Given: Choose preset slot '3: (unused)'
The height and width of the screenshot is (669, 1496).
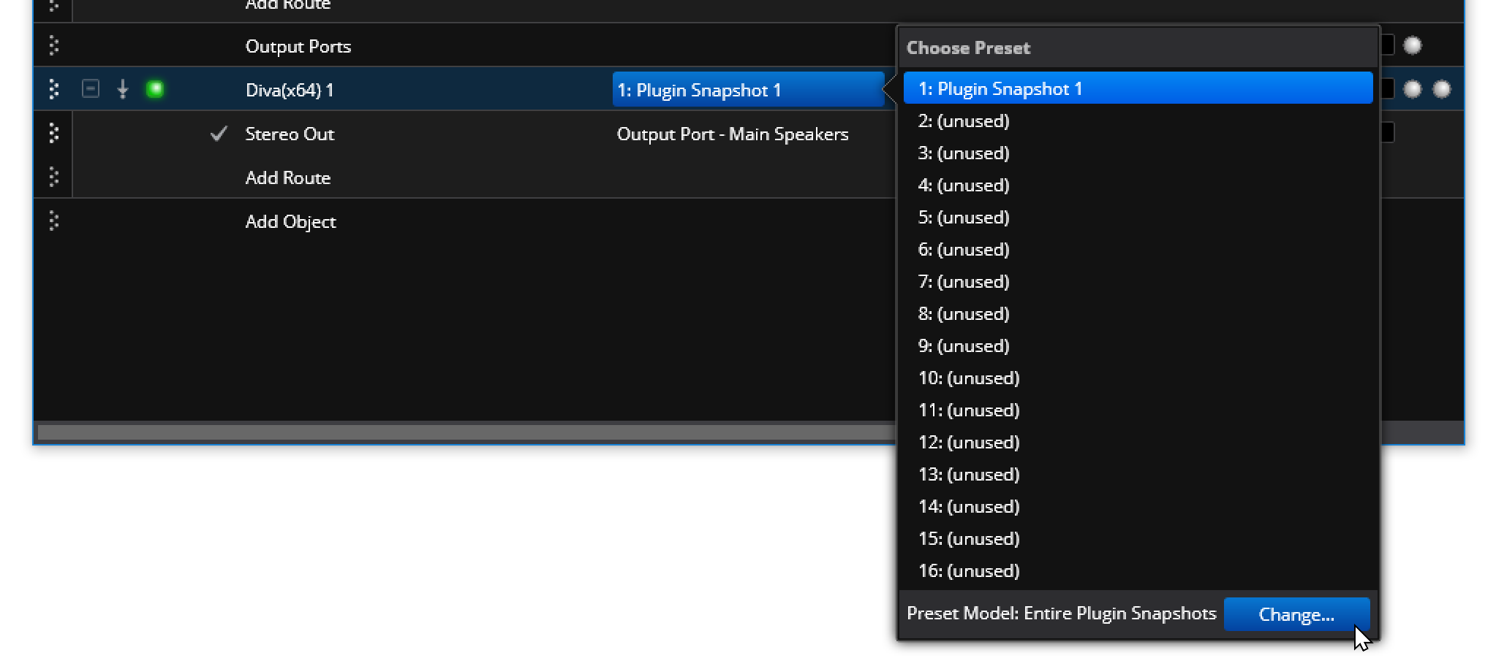Looking at the screenshot, I should 1138,153.
